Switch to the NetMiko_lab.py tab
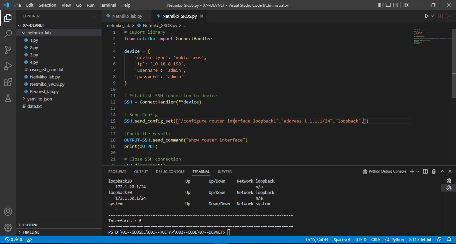This screenshot has width=456, height=244. click(127, 16)
